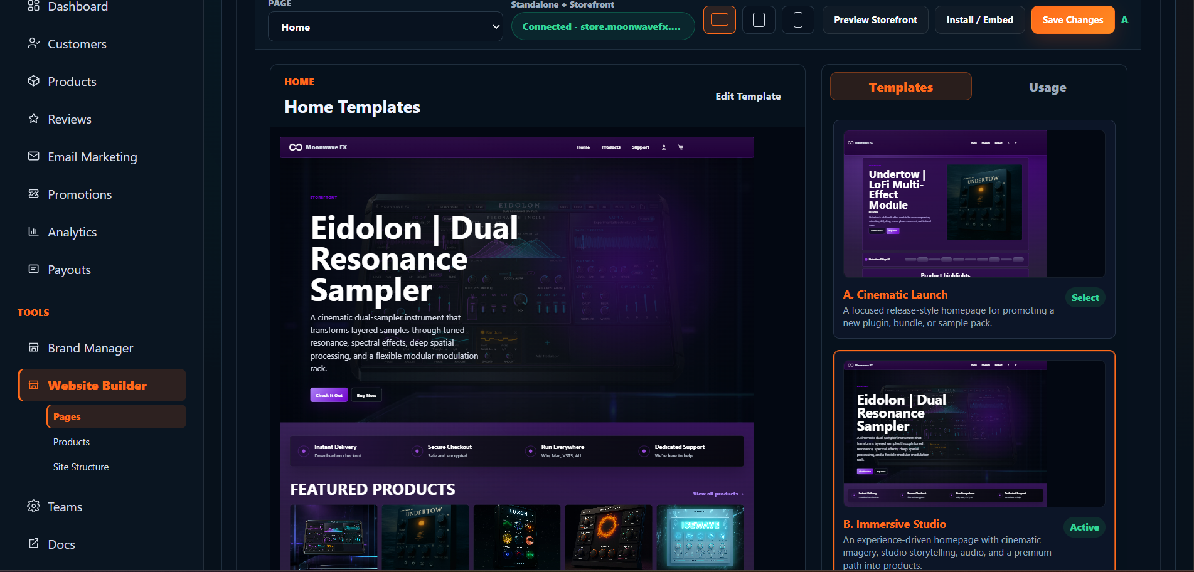
Task: Open Products sub-item under Website Builder
Action: [72, 442]
